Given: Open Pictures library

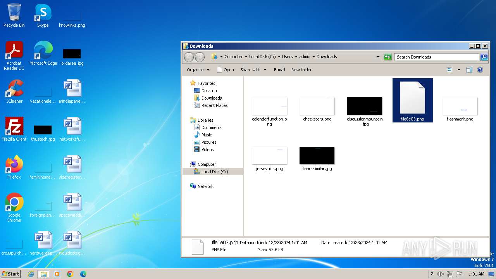Looking at the screenshot, I should 209,142.
